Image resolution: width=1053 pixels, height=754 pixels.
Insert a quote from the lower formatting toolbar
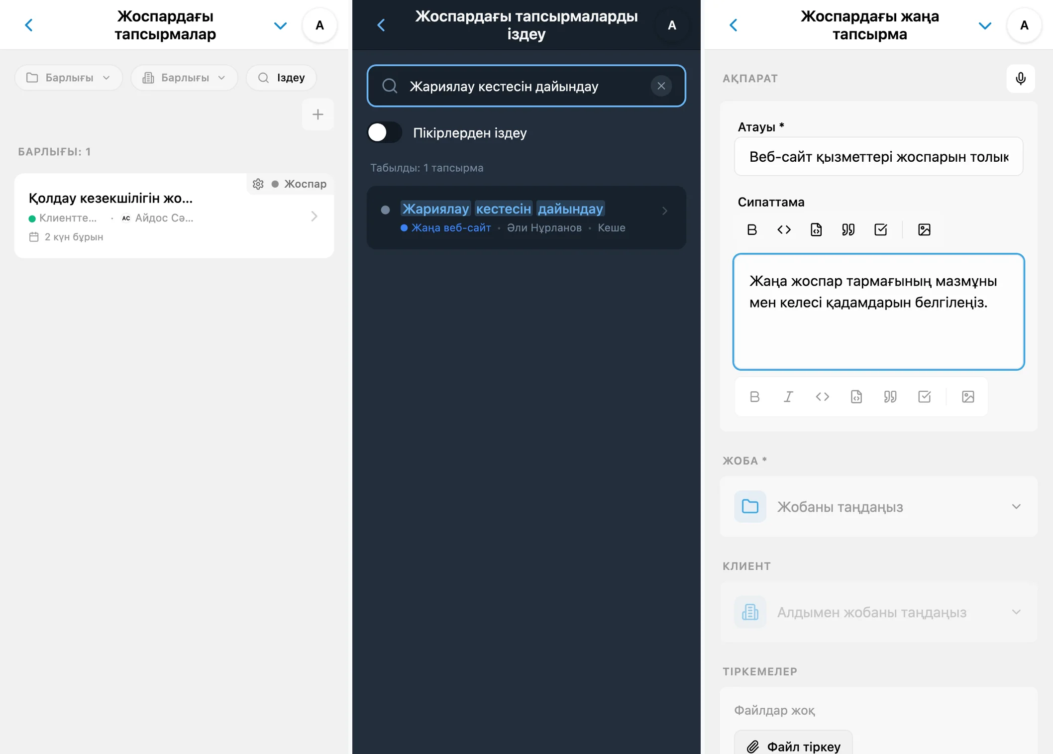coord(890,397)
